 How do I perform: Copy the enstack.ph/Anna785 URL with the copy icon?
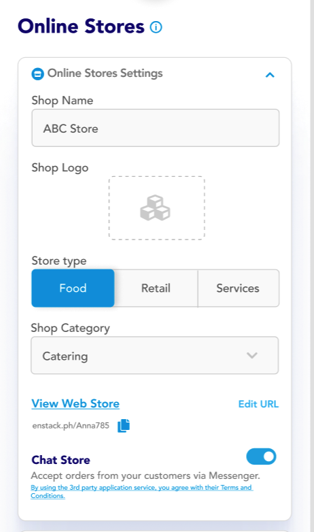124,425
